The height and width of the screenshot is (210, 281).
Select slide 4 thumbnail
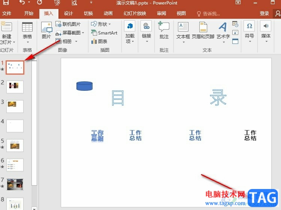click(15, 126)
